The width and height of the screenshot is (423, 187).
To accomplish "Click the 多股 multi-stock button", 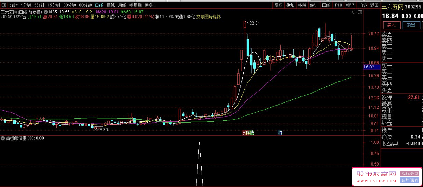I will 302,5.
